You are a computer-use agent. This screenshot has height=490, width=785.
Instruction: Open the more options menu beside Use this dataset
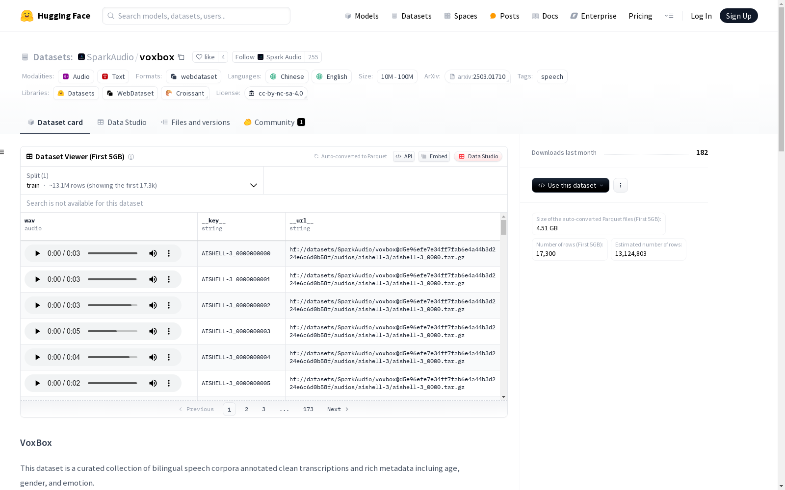pos(621,185)
